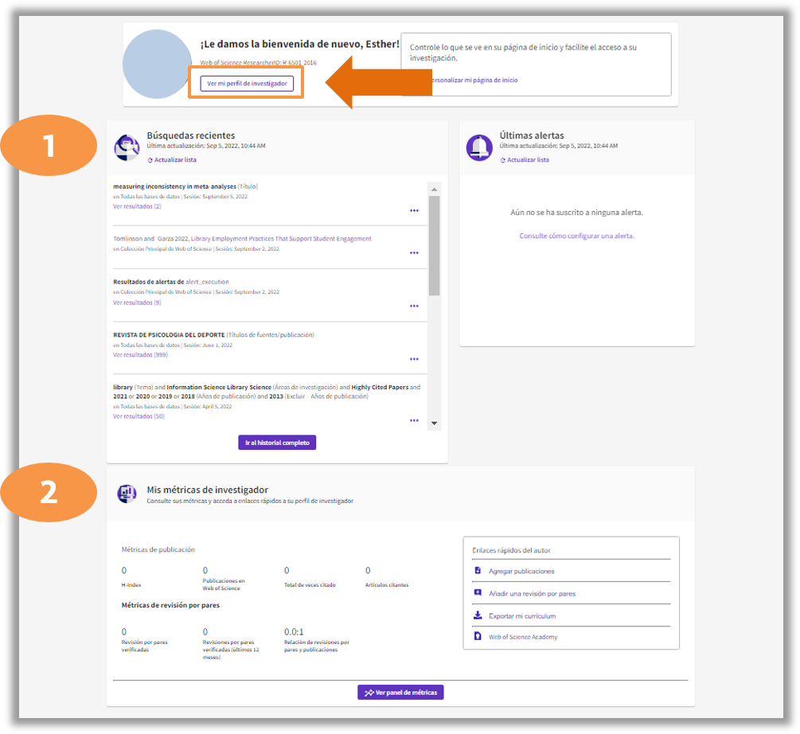
Task: Click 'Añadir una revisión por pares' link
Action: coord(533,594)
